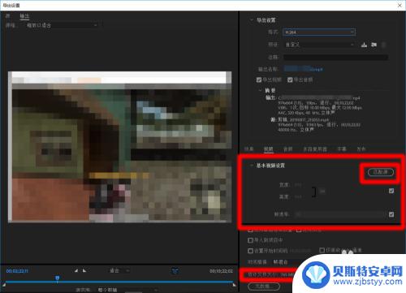The height and width of the screenshot is (293, 406).
Task: Set the in point marker icon
Action: pos(76,270)
